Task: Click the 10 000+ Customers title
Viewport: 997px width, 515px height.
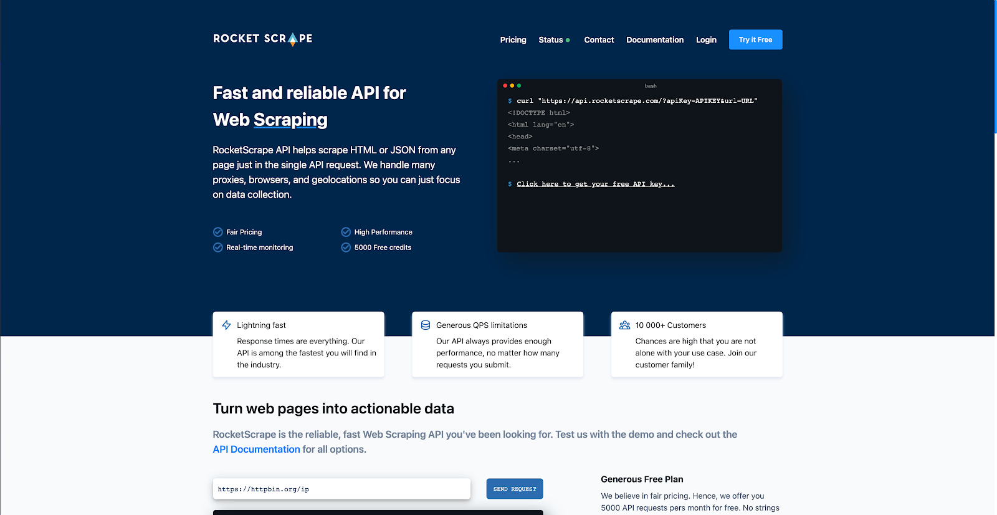Action: pos(670,325)
